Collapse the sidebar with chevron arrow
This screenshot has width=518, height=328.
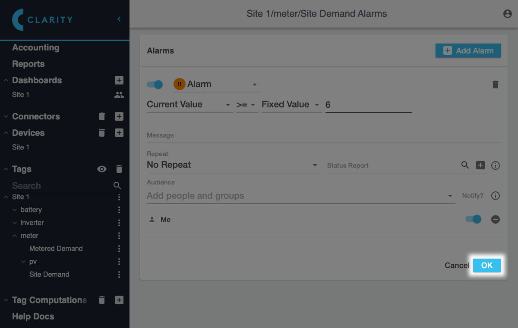119,19
